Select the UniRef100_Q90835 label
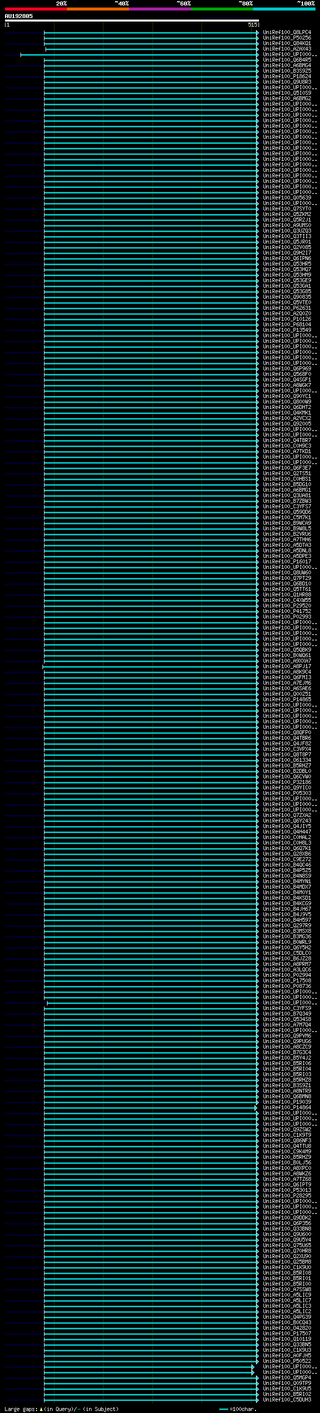This screenshot has height=1413, width=320. 287,297
